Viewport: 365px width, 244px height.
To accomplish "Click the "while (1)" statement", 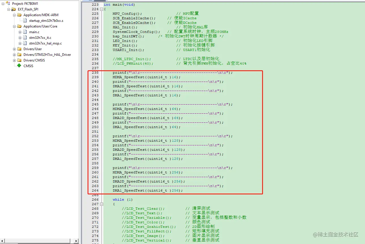I will [x=123, y=200].
